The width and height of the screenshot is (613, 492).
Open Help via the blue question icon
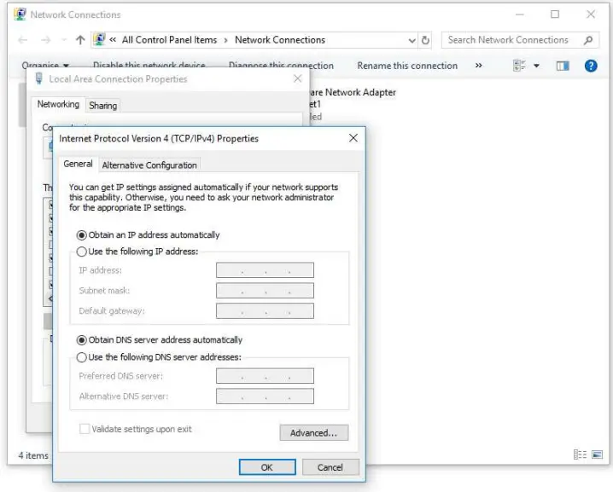pyautogui.click(x=591, y=66)
